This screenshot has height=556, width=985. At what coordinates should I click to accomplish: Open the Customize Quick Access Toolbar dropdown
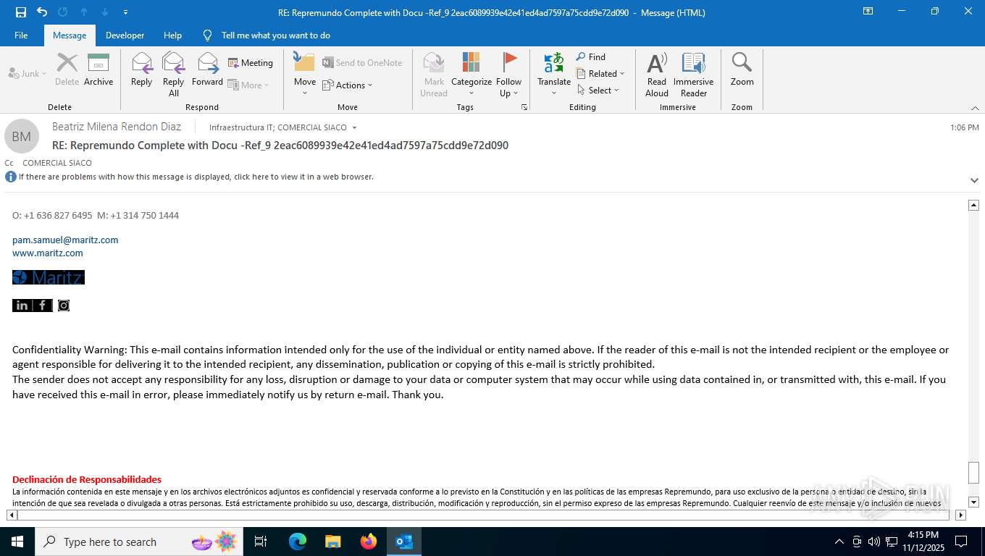pyautogui.click(x=126, y=12)
